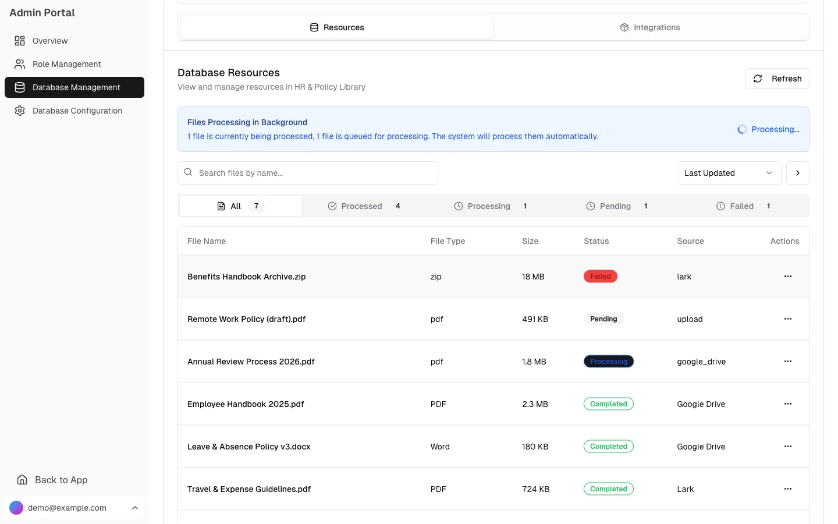The width and height of the screenshot is (838, 524).
Task: Open Database Configuration settings
Action: (74, 111)
